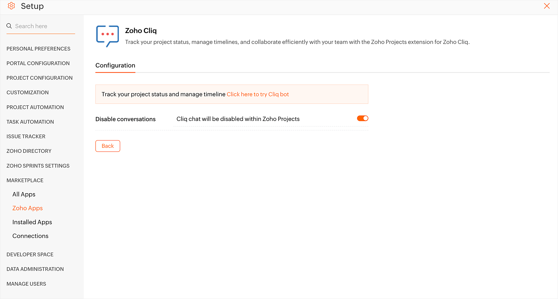Click the 'Disable conversations' label
The image size is (558, 299).
[125, 119]
